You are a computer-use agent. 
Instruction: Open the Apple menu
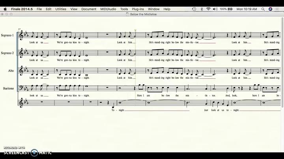pos(5,9)
